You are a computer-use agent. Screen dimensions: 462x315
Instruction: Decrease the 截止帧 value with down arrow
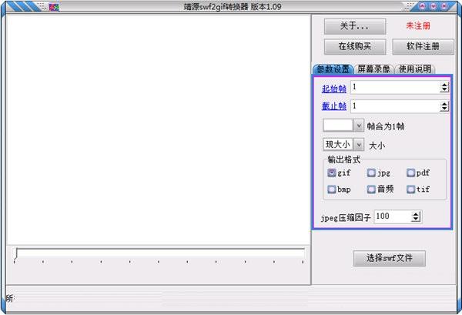pyautogui.click(x=444, y=109)
